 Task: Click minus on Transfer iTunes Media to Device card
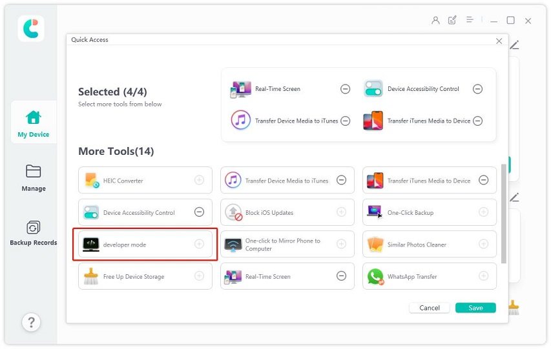tap(484, 180)
